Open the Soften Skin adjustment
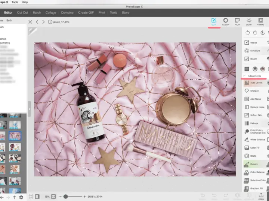 [253, 115]
